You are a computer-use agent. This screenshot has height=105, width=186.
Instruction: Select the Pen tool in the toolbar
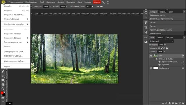[3, 71]
